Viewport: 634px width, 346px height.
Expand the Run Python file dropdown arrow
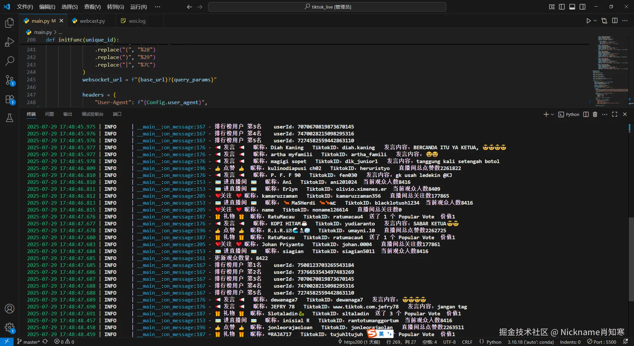click(x=595, y=21)
